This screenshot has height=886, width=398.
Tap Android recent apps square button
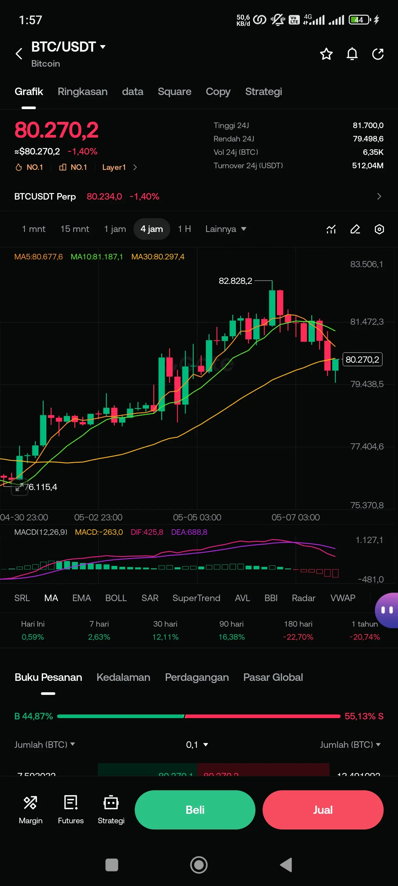point(112,865)
